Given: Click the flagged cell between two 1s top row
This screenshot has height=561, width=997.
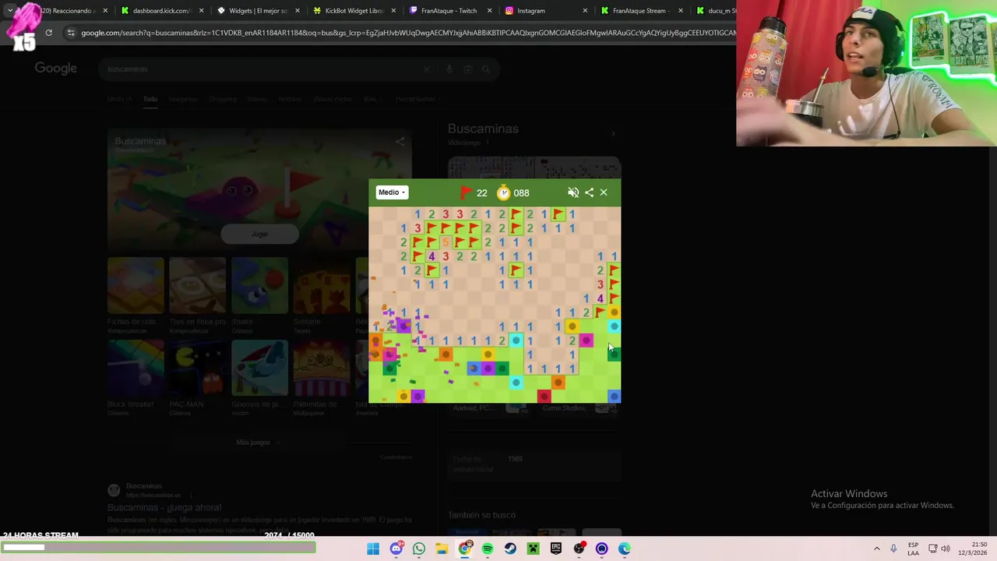Looking at the screenshot, I should click(558, 214).
